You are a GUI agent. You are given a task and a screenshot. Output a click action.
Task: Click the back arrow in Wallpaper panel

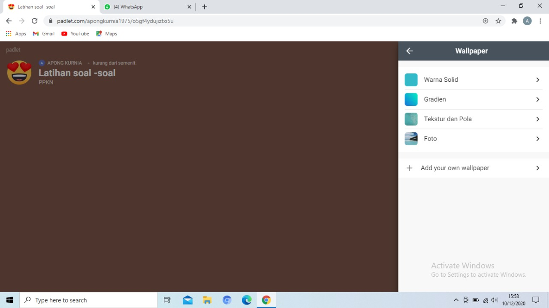click(410, 51)
